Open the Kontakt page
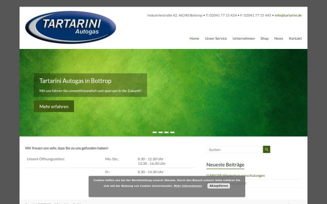327x204 pixels. coord(295,38)
